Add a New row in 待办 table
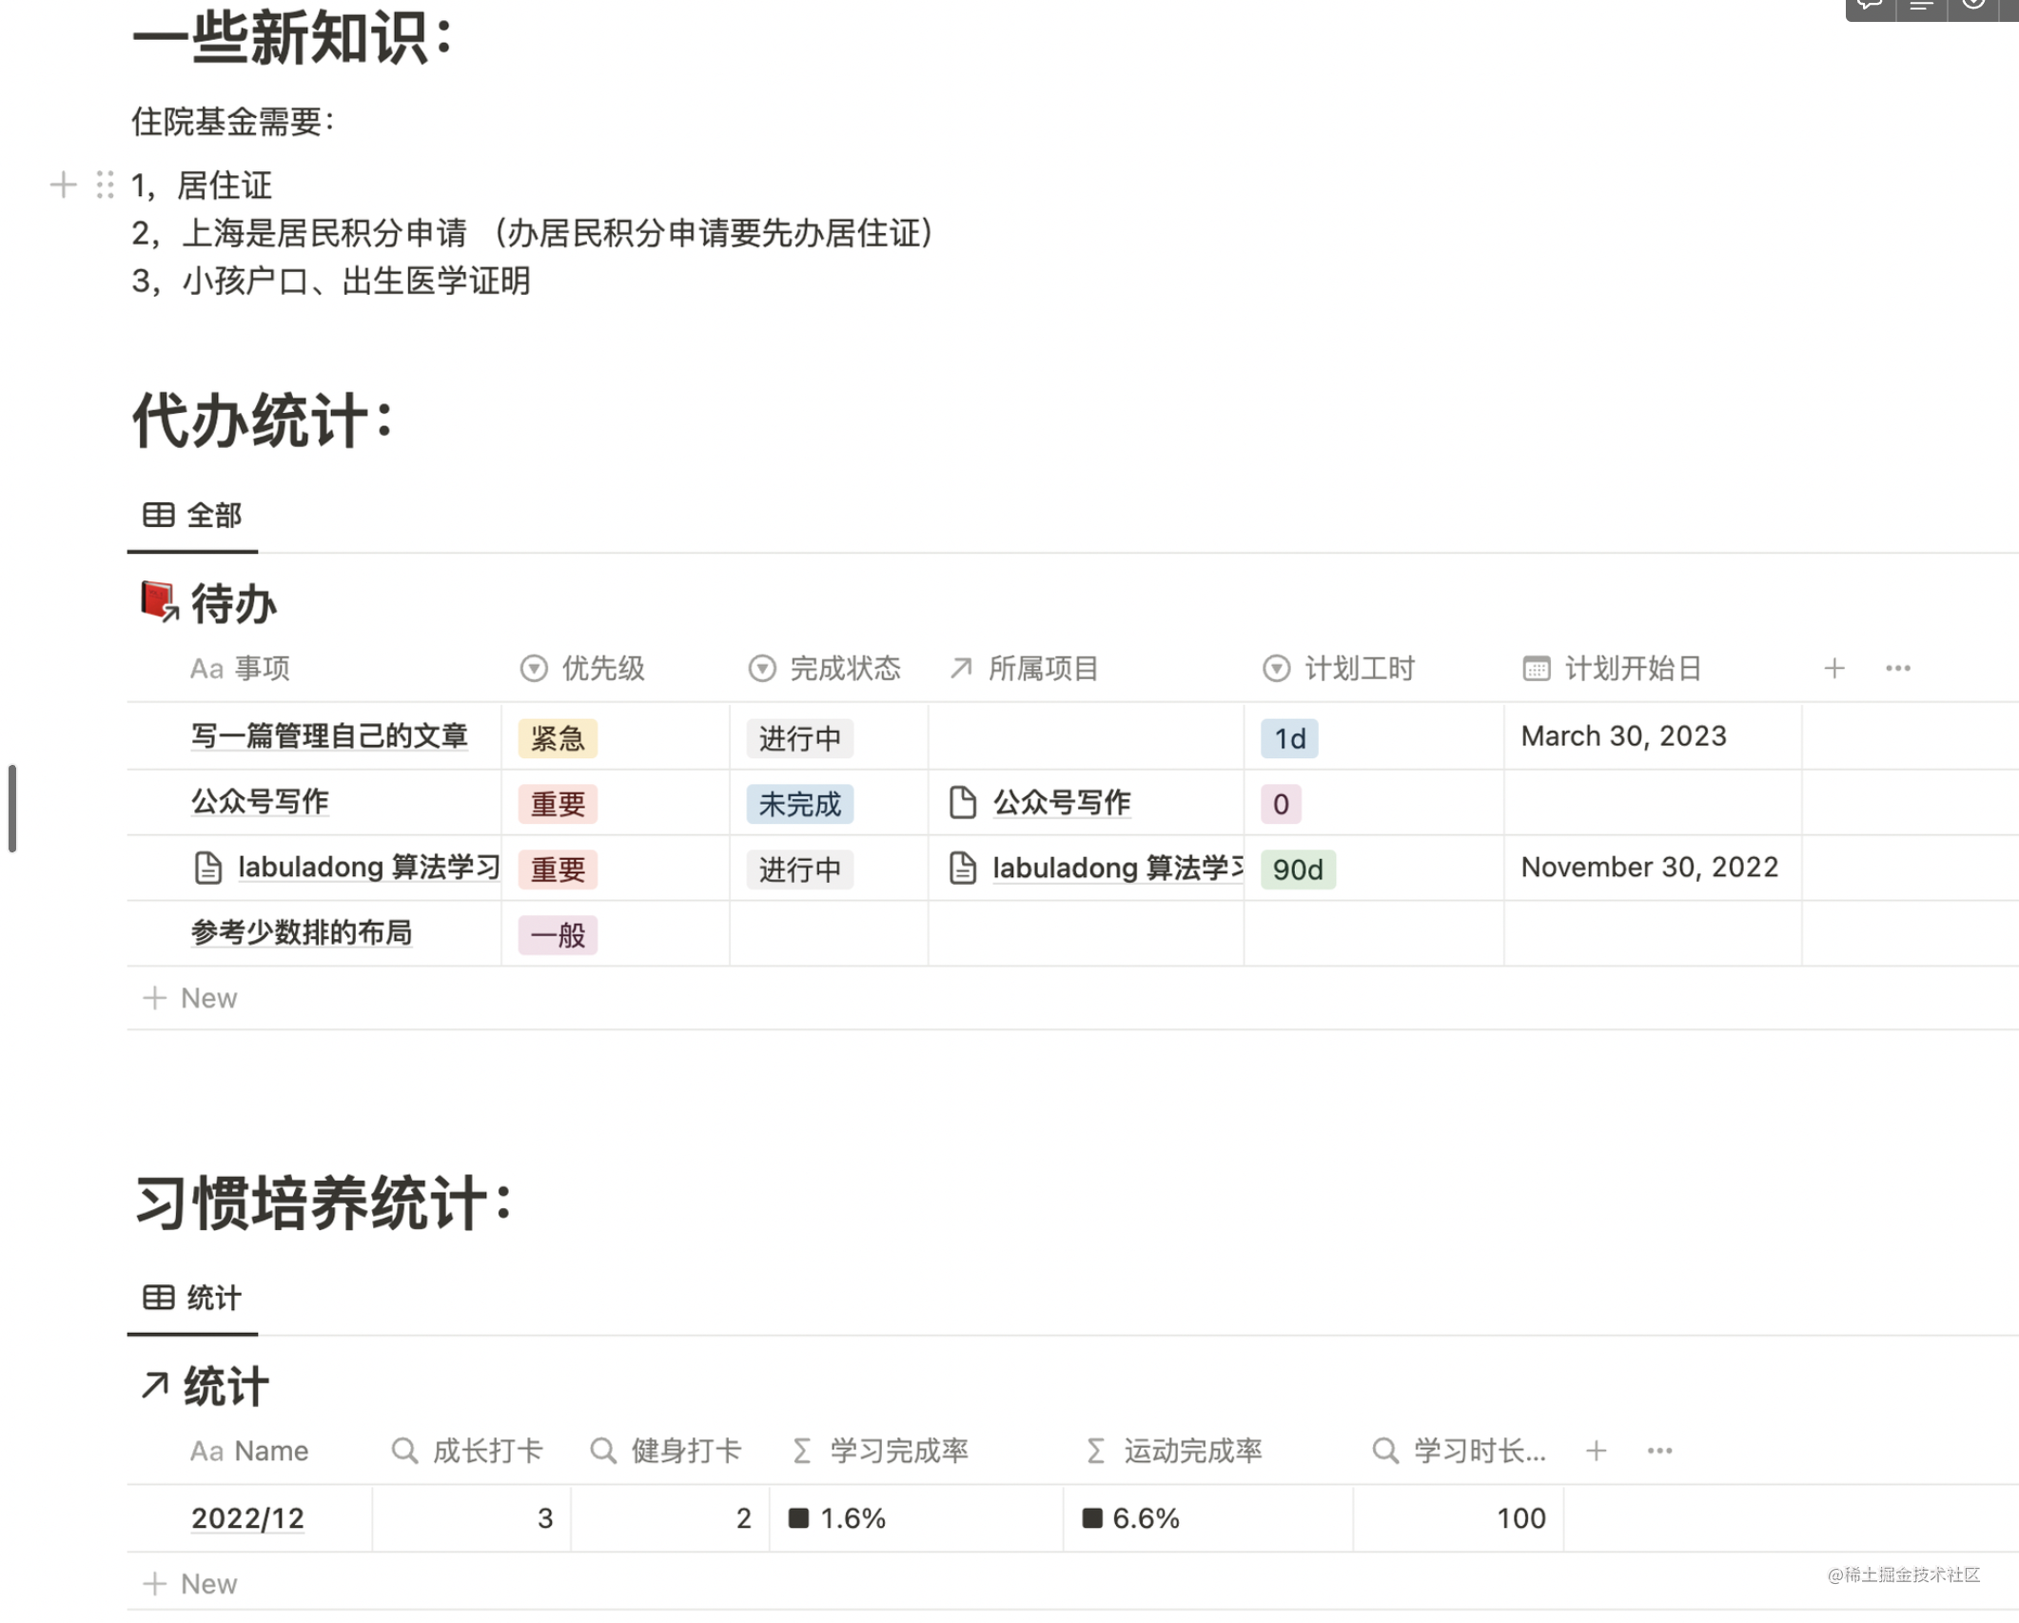Image resolution: width=2019 pixels, height=1623 pixels. (190, 998)
